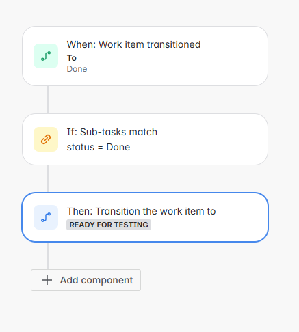The width and height of the screenshot is (299, 332).
Task: Click the 'Done' status under the trigger's To label
Action: 77,69
